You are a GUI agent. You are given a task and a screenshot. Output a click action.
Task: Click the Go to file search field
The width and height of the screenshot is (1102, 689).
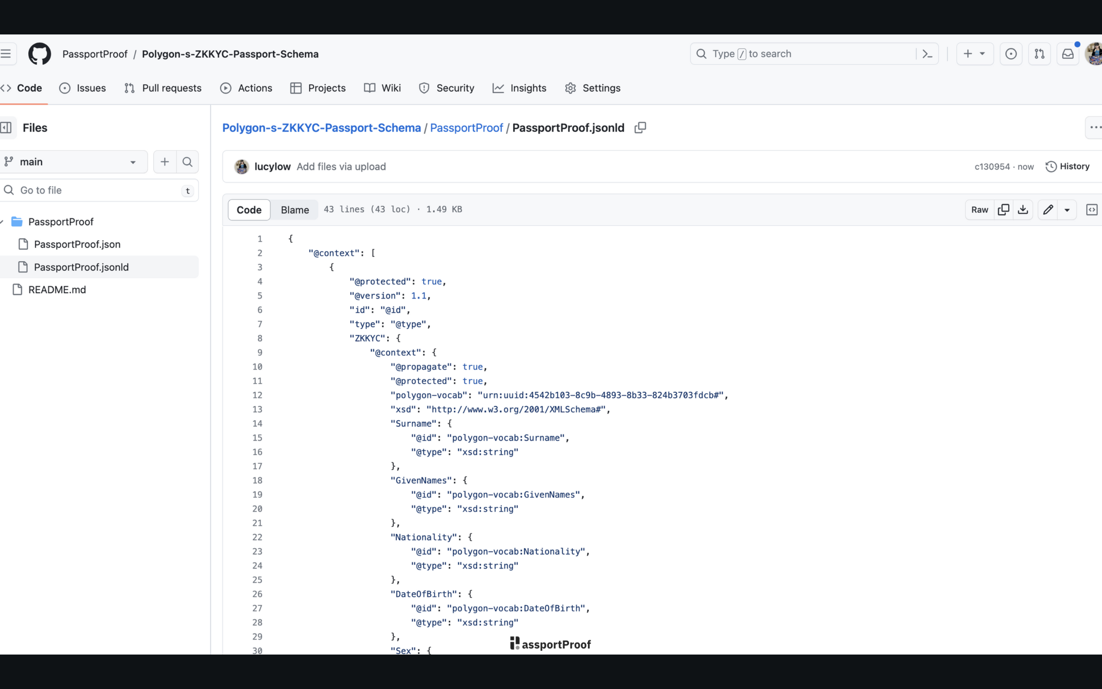[98, 190]
